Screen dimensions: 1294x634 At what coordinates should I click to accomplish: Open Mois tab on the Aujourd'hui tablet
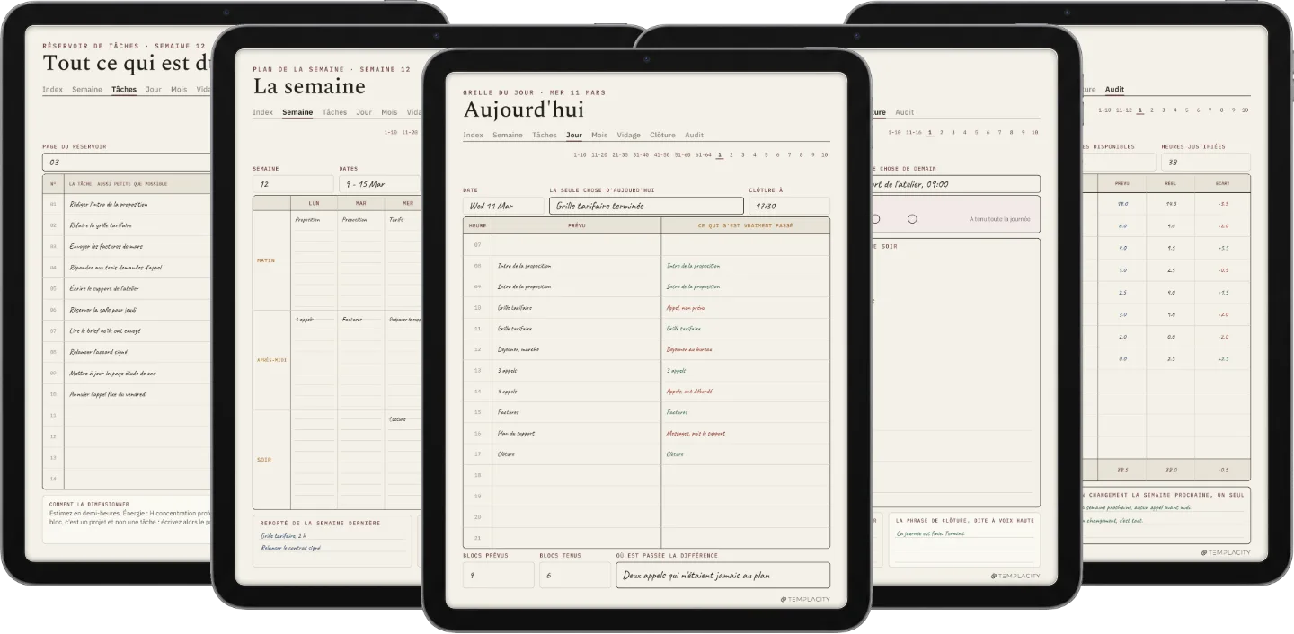point(599,135)
